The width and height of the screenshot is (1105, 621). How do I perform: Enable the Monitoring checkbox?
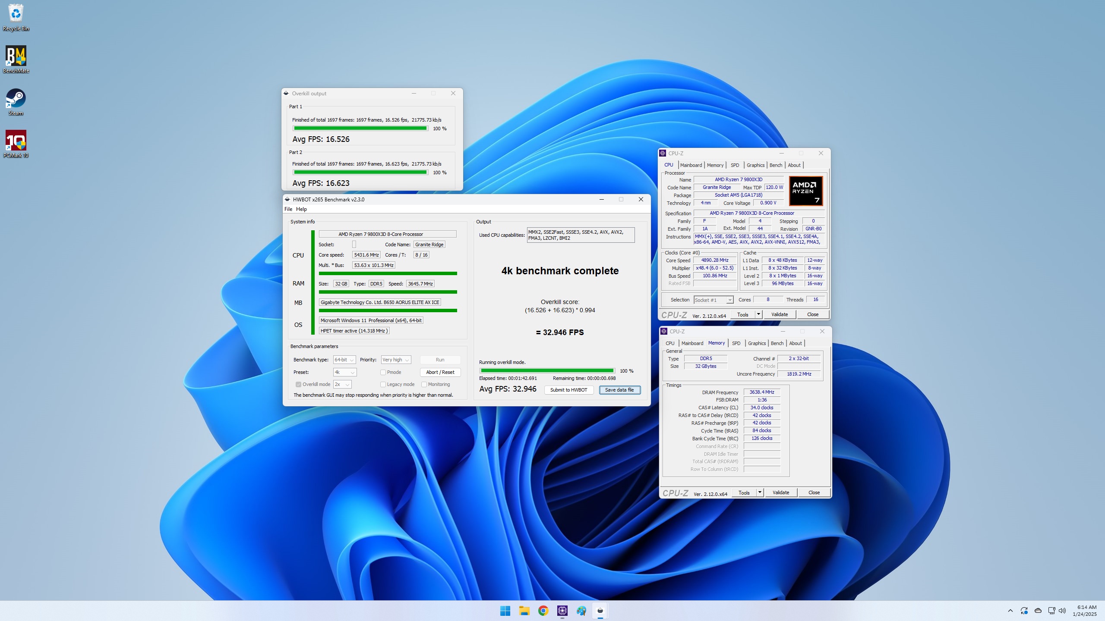(x=424, y=384)
